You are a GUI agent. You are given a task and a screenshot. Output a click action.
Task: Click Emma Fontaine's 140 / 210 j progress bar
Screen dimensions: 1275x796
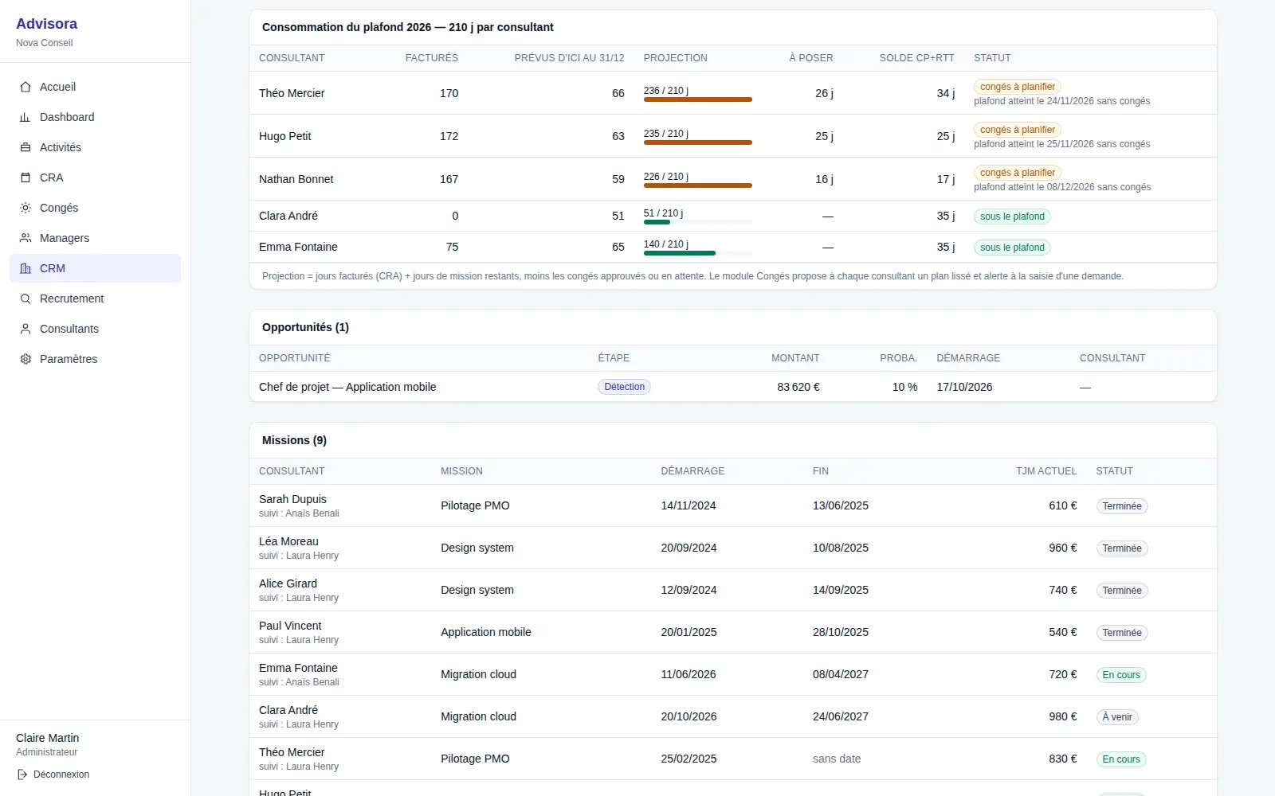[x=698, y=253]
